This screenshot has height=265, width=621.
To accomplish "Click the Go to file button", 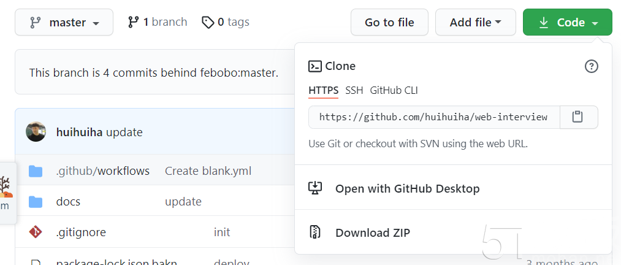I will point(389,22).
